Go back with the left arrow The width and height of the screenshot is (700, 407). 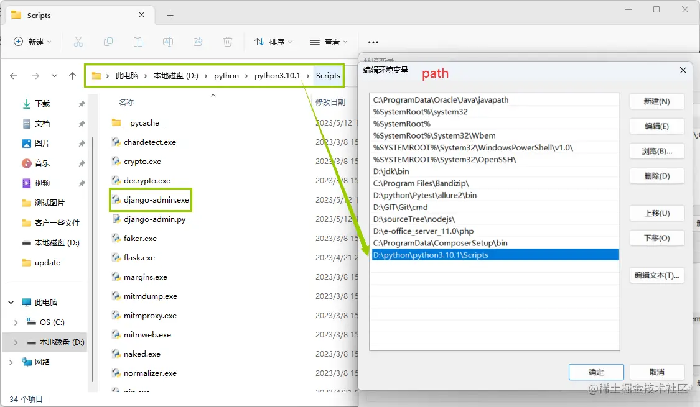coord(14,76)
